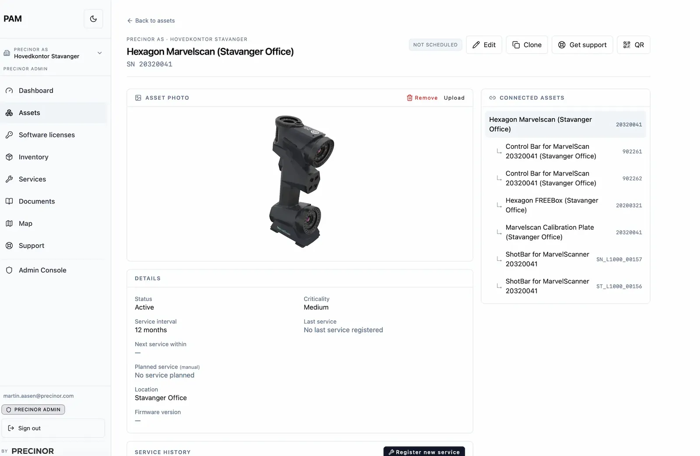Click Get support button
The width and height of the screenshot is (700, 456).
coord(582,45)
